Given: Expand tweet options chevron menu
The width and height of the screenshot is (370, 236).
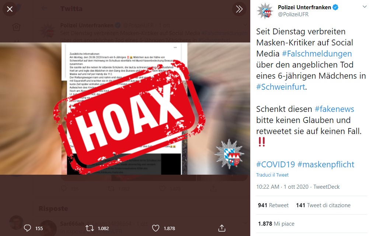Looking at the screenshot, I should pyautogui.click(x=364, y=7).
